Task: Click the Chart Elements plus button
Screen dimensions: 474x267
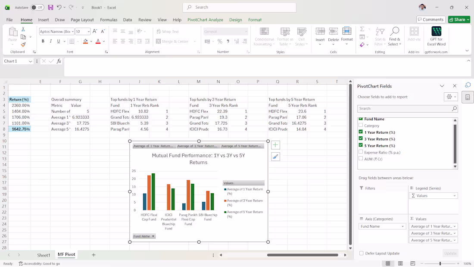Action: click(x=275, y=145)
